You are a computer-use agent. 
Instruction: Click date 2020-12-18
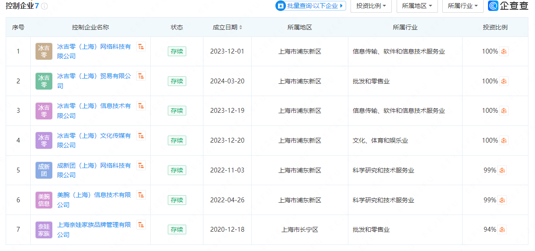227,229
